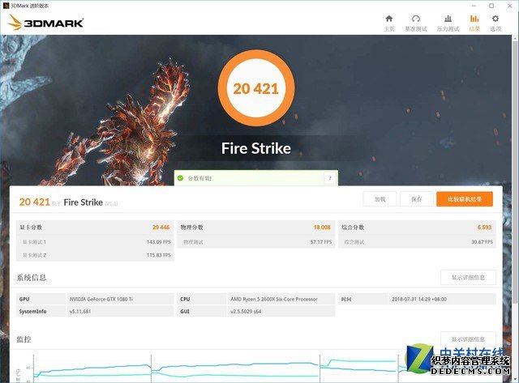Select the 综合分数 6 593 value
The height and width of the screenshot is (383, 519).
(x=485, y=228)
